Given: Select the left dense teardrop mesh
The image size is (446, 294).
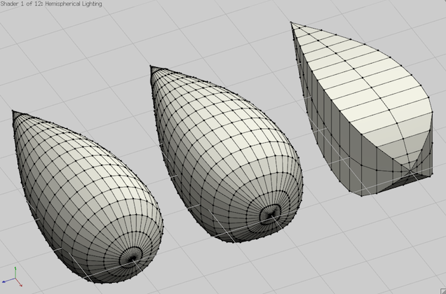Looking at the screenshot, I should click(x=88, y=197).
